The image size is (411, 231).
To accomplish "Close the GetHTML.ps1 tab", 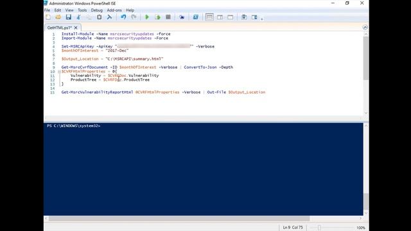I will coord(76,28).
